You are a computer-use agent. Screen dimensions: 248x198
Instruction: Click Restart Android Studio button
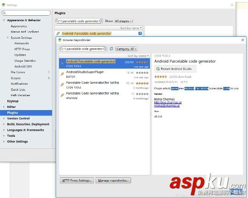point(175,69)
